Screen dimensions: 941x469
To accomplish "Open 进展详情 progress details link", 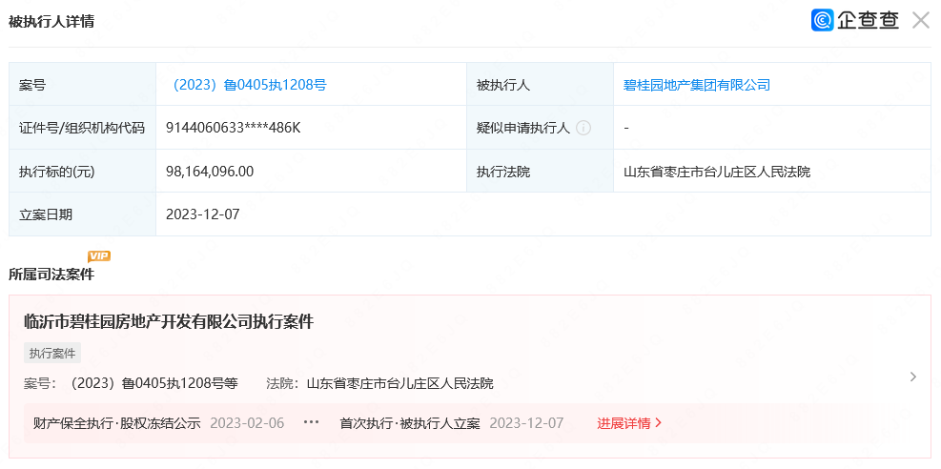I will [x=629, y=423].
